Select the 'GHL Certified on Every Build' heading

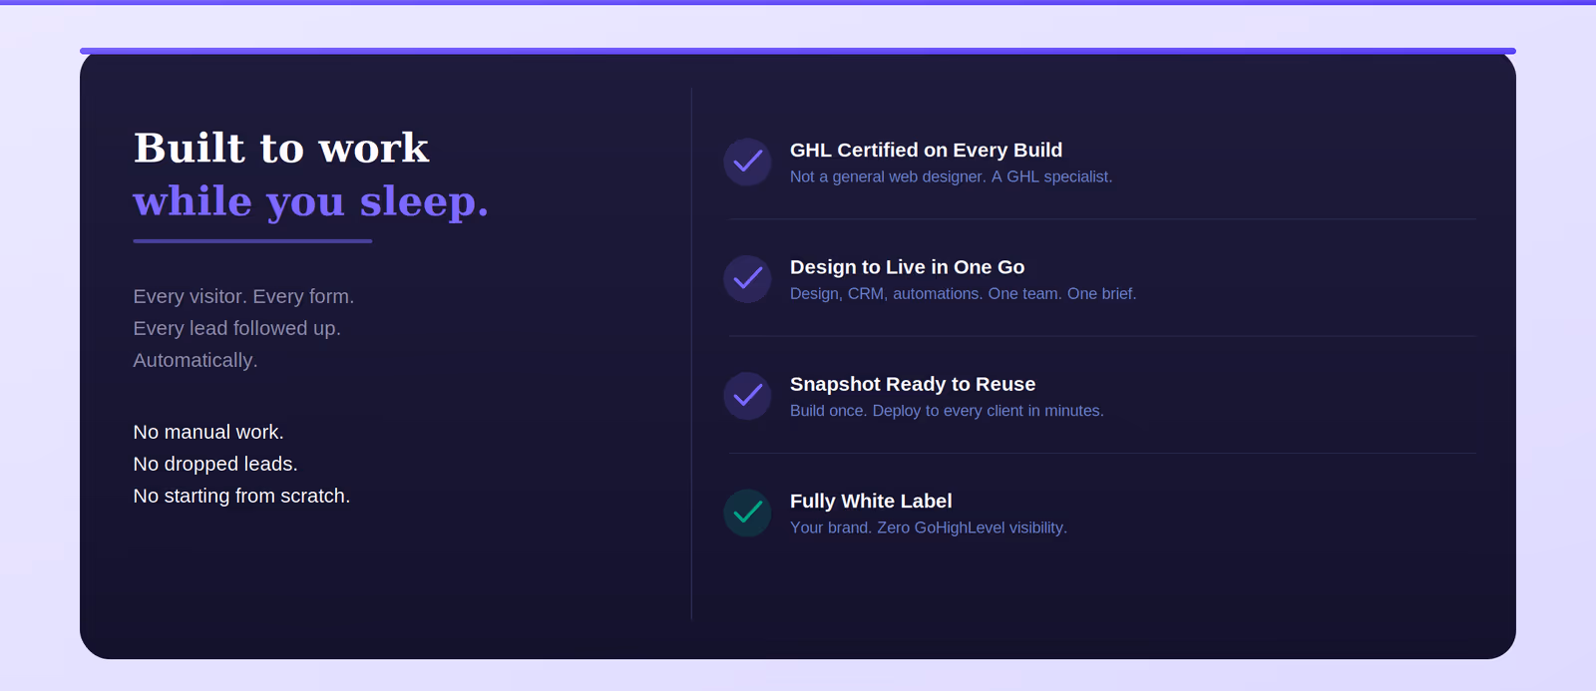pos(926,150)
